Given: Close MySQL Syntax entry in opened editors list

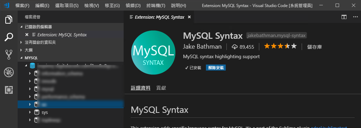Looking at the screenshot, I should [27, 35].
